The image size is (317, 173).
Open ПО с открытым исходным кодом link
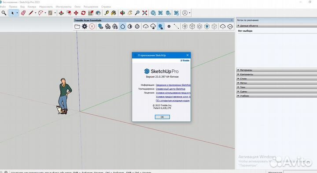click(x=173, y=101)
